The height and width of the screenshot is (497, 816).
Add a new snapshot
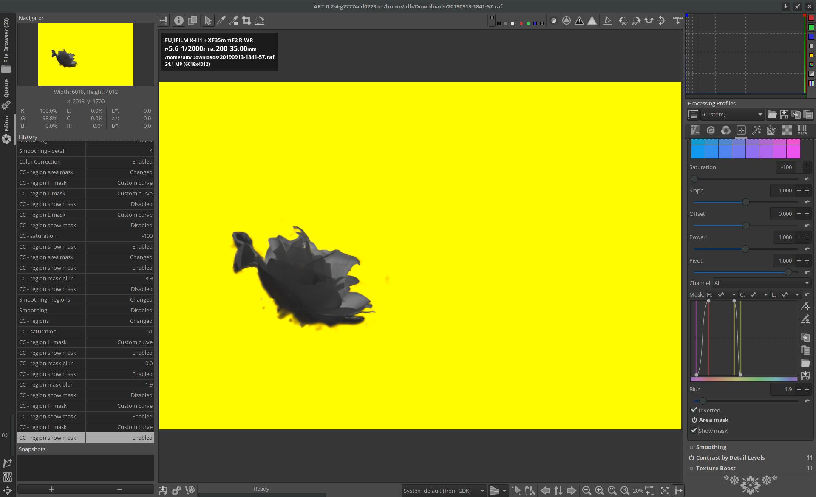click(x=51, y=489)
